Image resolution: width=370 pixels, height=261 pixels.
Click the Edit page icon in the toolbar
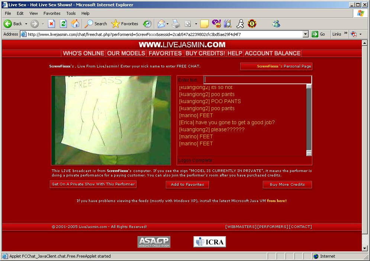point(188,24)
